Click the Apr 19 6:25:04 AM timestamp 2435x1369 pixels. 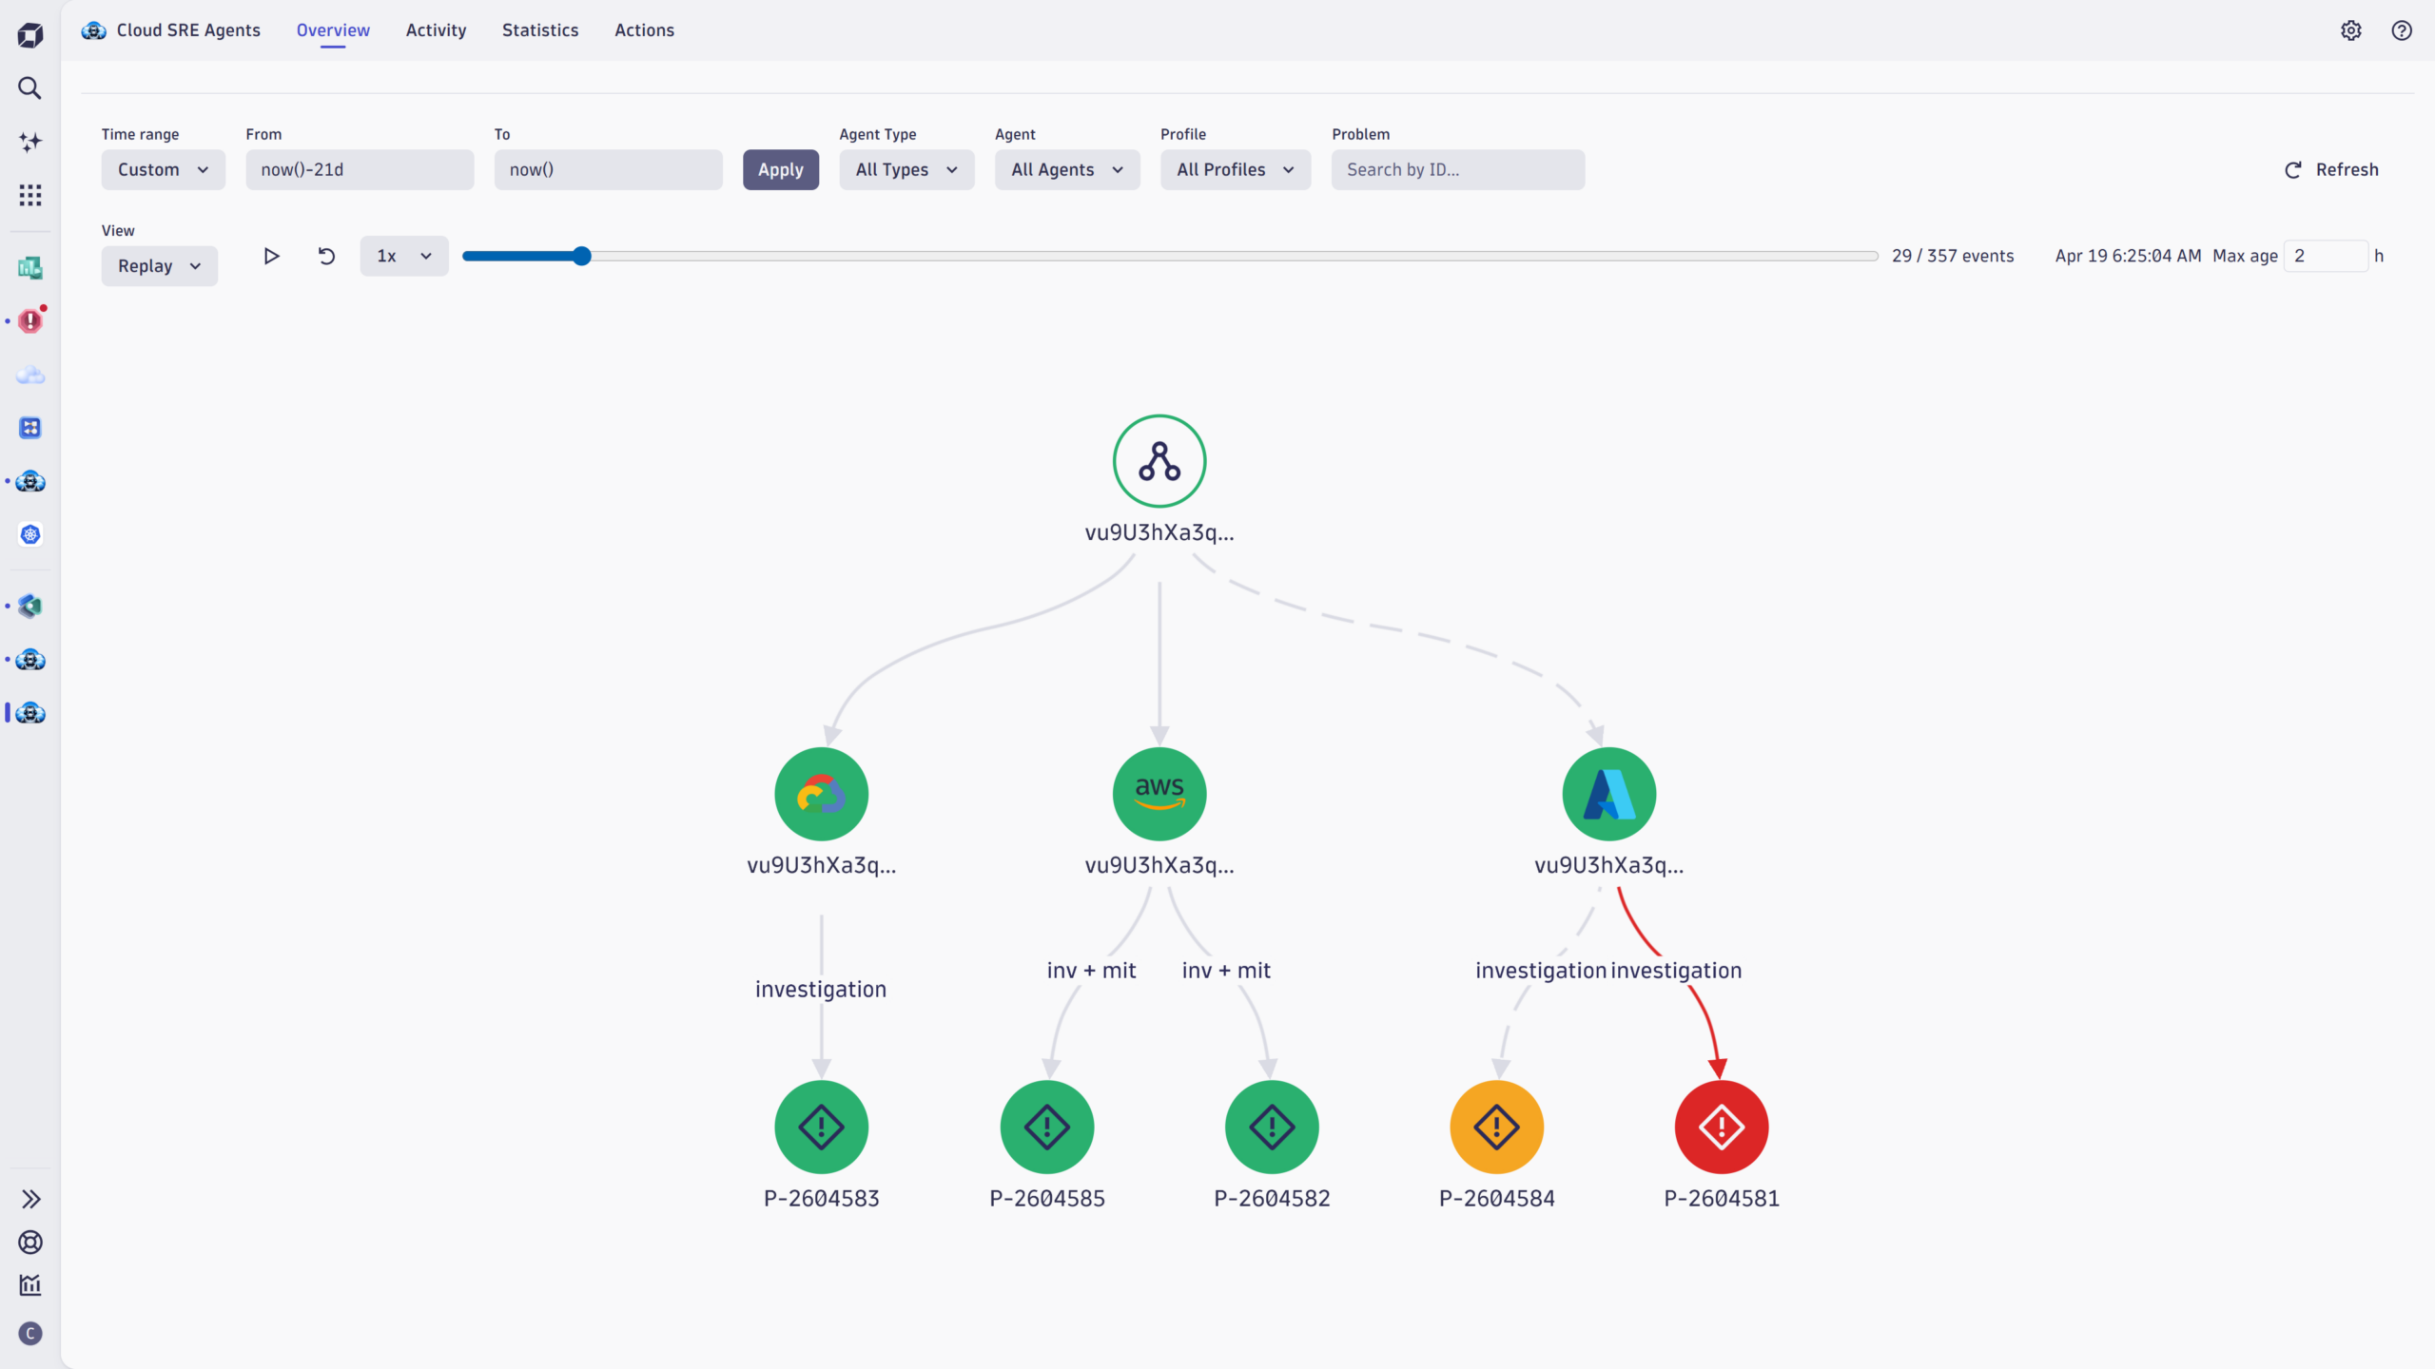tap(2128, 256)
